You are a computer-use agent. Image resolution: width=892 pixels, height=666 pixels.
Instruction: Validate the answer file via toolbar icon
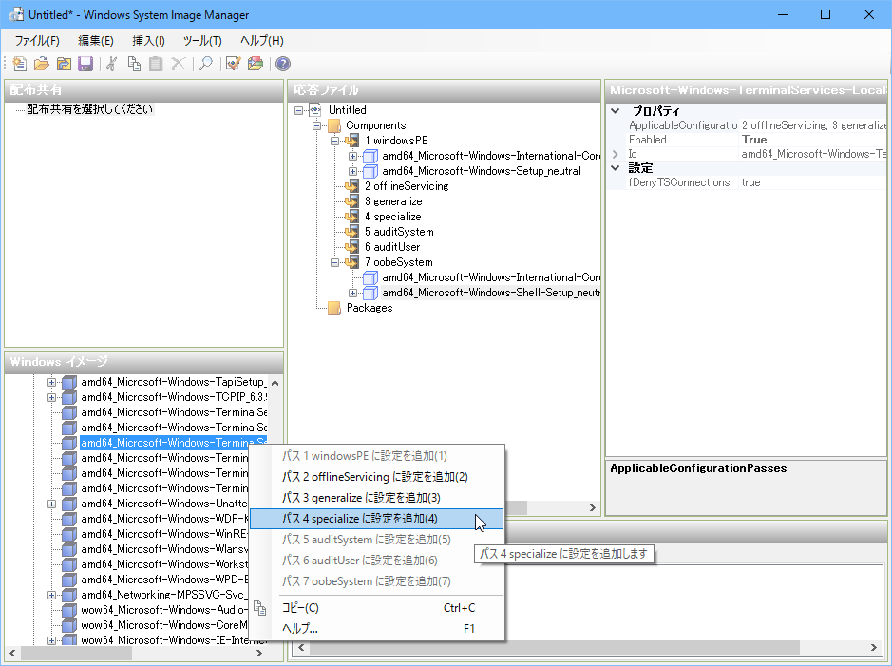point(234,64)
